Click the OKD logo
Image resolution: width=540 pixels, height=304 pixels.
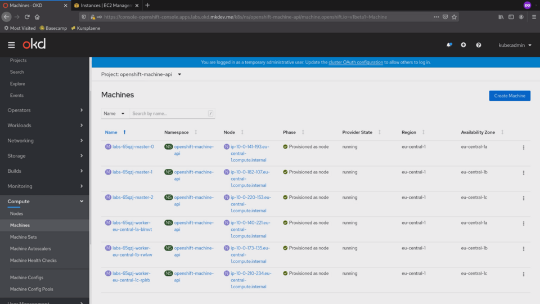coord(34,44)
